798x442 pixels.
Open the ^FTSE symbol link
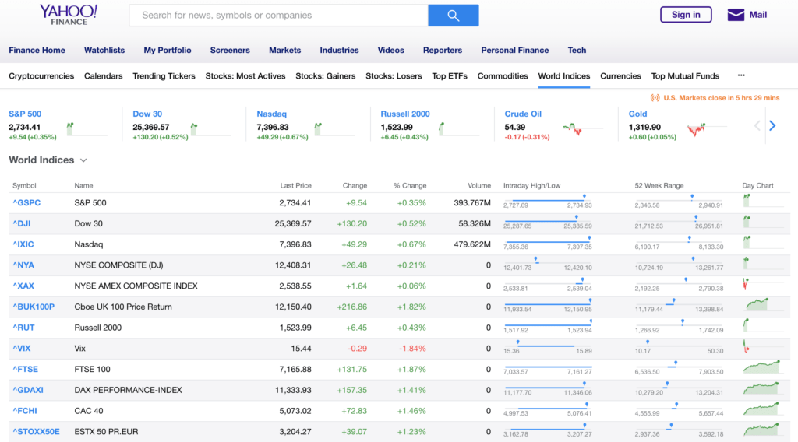coord(26,370)
